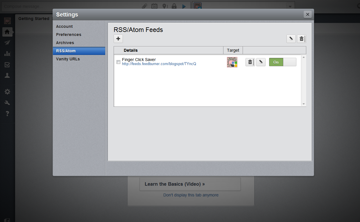The image size is (360, 222).
Task: Open the Tools wrench sidebar icon
Action: coord(7,103)
